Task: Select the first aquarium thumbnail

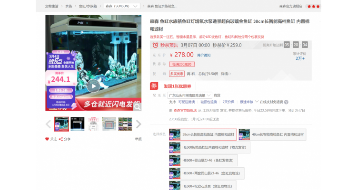Action: [x=61, y=124]
